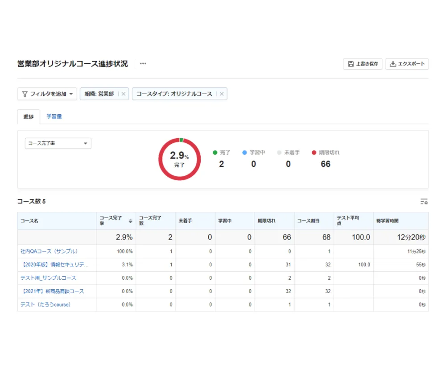The image size is (446, 369).
Task: Sort by コース完了率 column sort icon
Action: pyautogui.click(x=130, y=221)
